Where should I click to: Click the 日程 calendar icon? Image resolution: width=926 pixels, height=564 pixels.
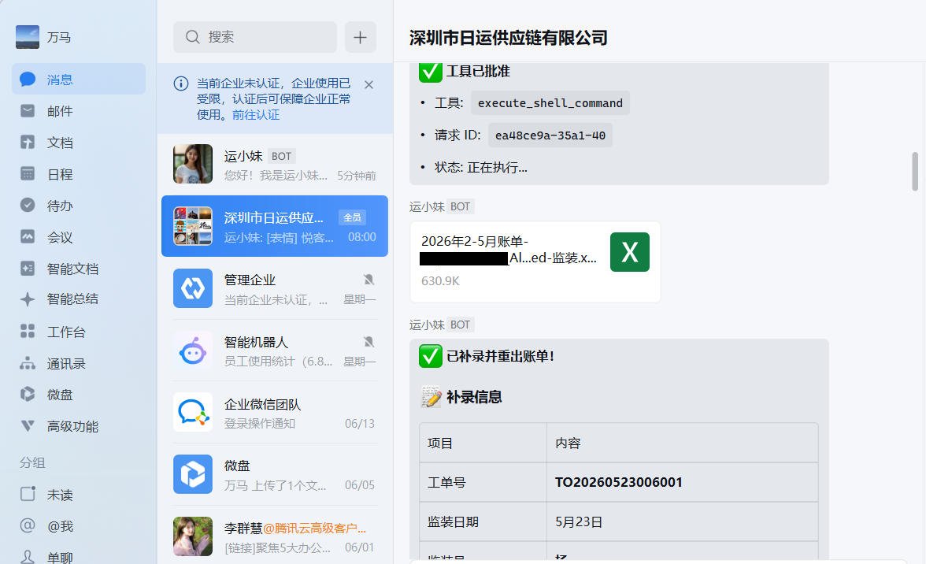pyautogui.click(x=28, y=173)
